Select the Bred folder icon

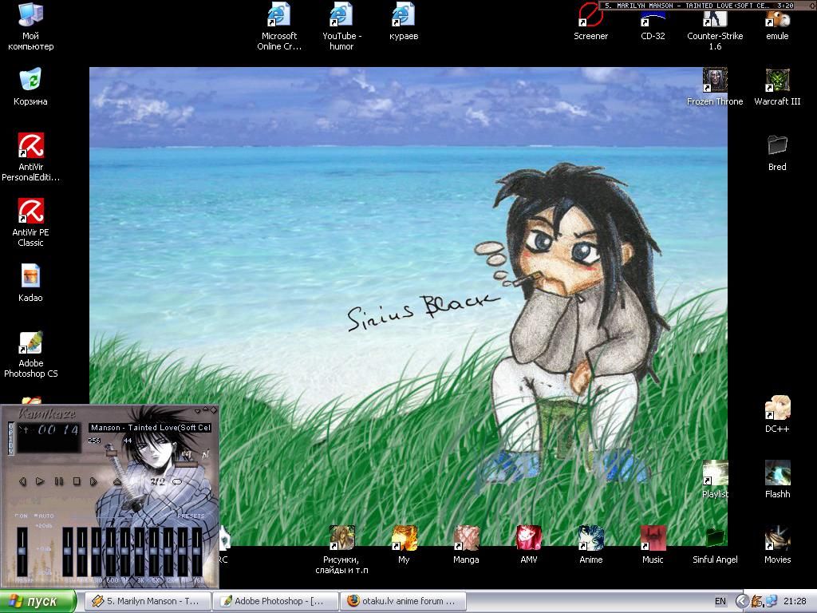(x=777, y=152)
